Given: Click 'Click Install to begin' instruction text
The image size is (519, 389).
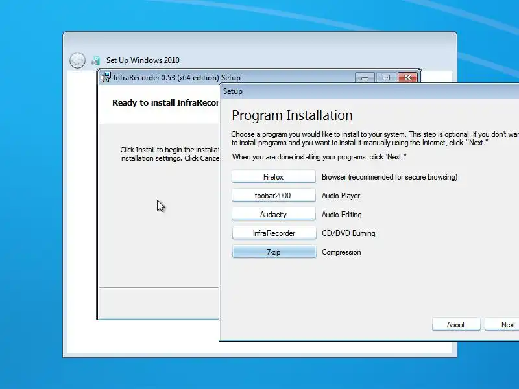Looking at the screenshot, I should 169,154.
